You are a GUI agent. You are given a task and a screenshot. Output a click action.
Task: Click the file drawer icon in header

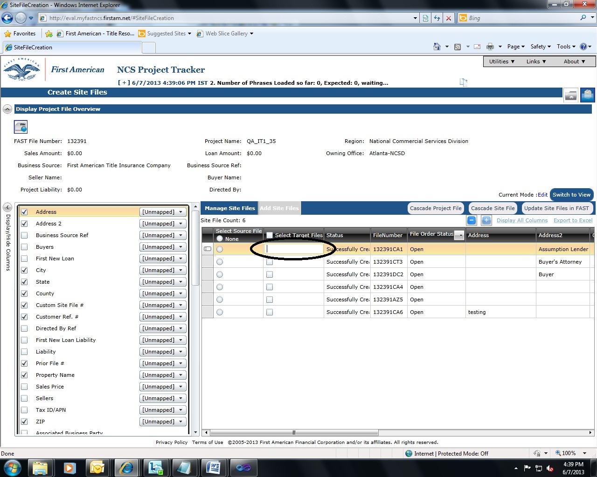pyautogui.click(x=571, y=95)
